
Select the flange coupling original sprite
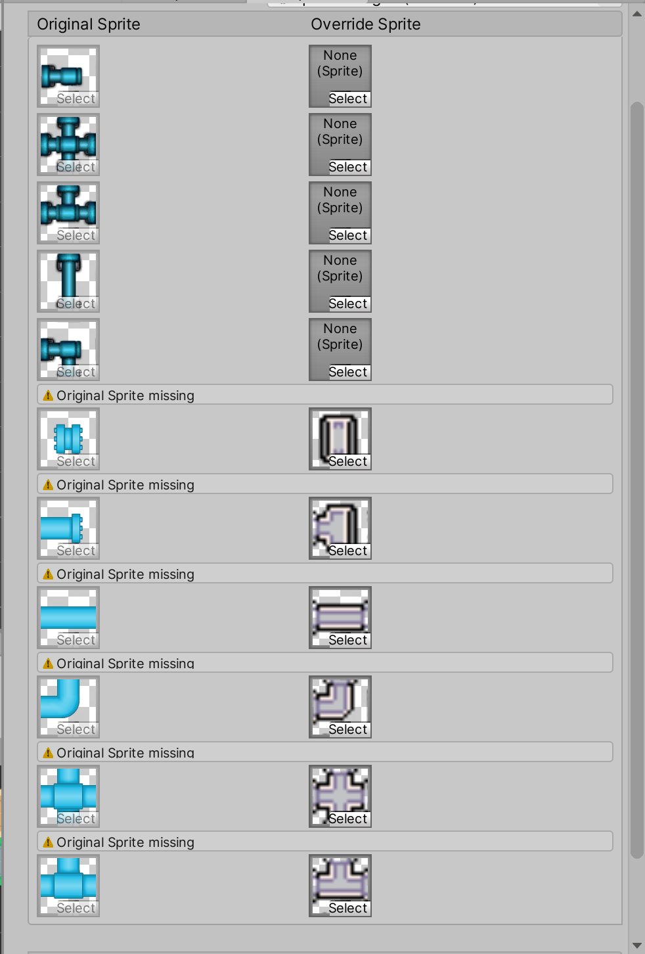[68, 434]
